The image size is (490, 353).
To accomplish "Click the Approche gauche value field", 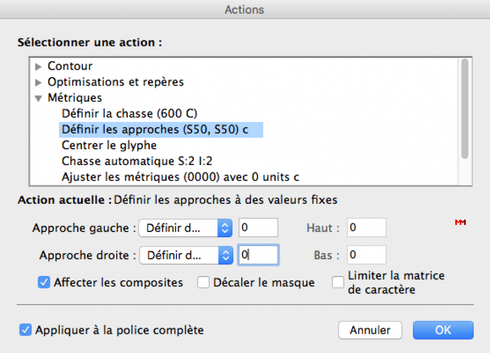I will point(258,228).
